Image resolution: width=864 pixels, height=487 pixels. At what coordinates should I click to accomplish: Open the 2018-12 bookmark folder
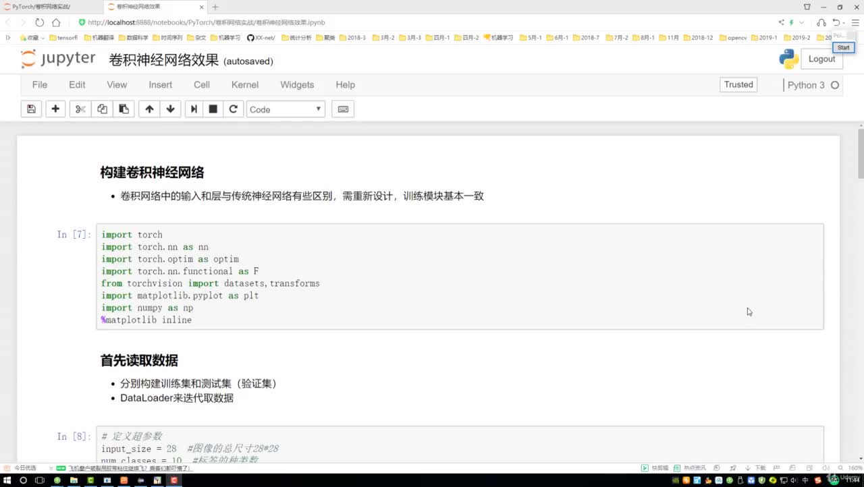698,38
